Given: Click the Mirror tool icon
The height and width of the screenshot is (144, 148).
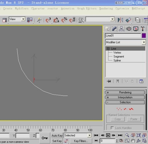Looking at the screenshot, I should pos(120,20).
